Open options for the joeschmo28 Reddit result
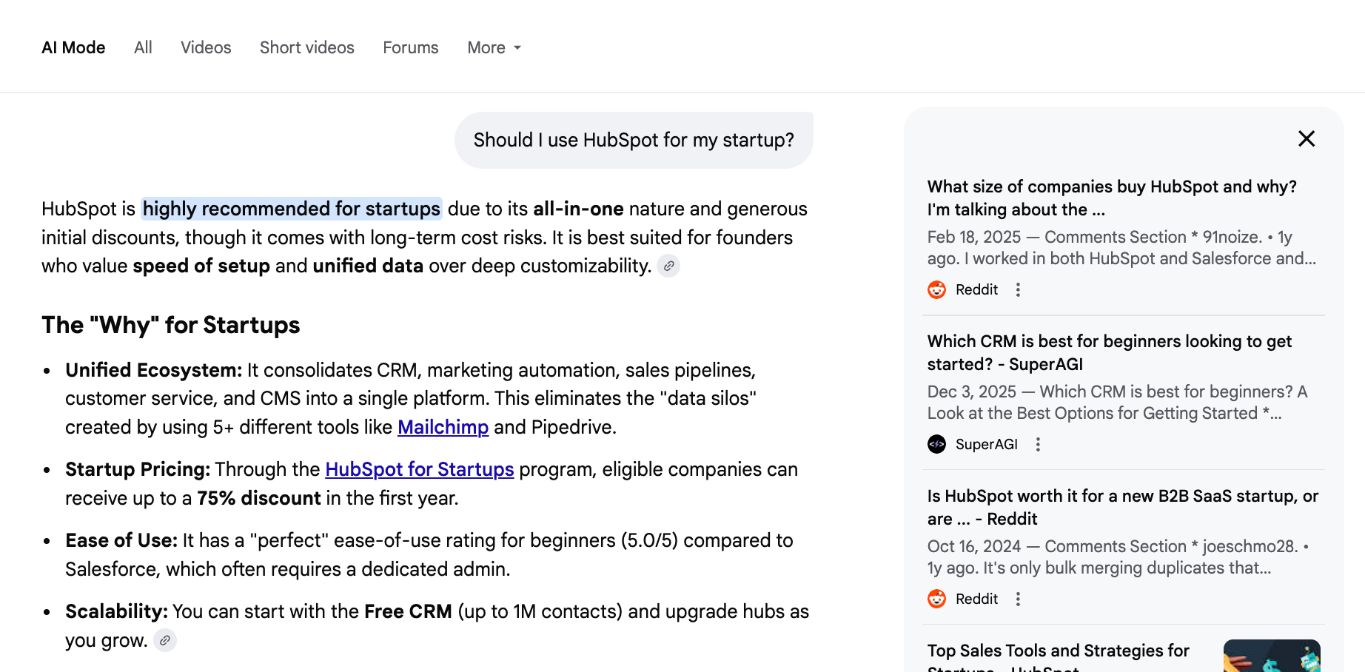 click(1018, 599)
